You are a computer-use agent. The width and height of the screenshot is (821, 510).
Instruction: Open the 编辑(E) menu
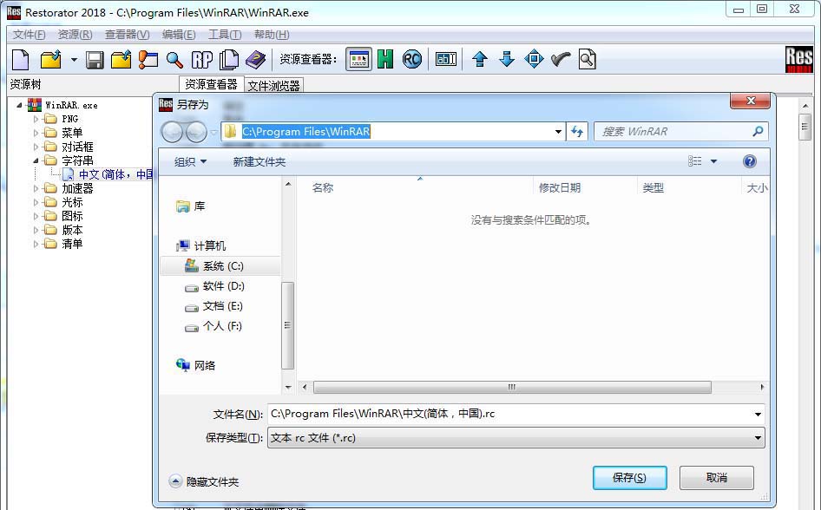[179, 35]
